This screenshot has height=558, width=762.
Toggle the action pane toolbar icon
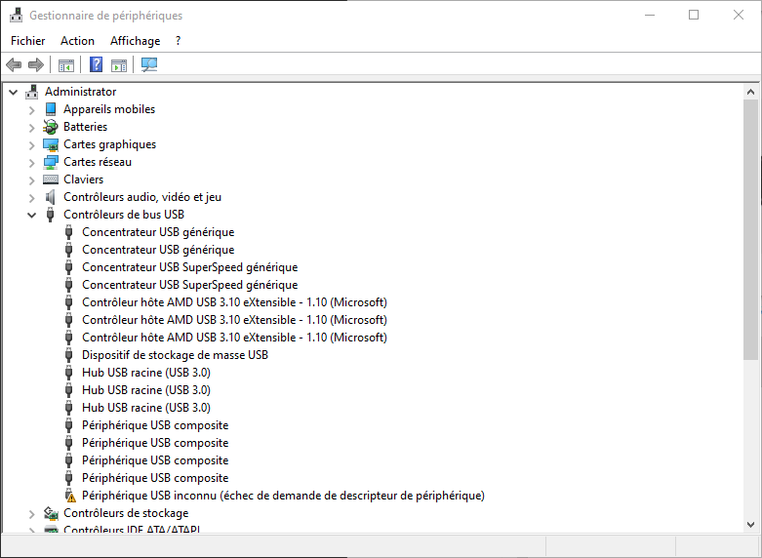pyautogui.click(x=119, y=64)
